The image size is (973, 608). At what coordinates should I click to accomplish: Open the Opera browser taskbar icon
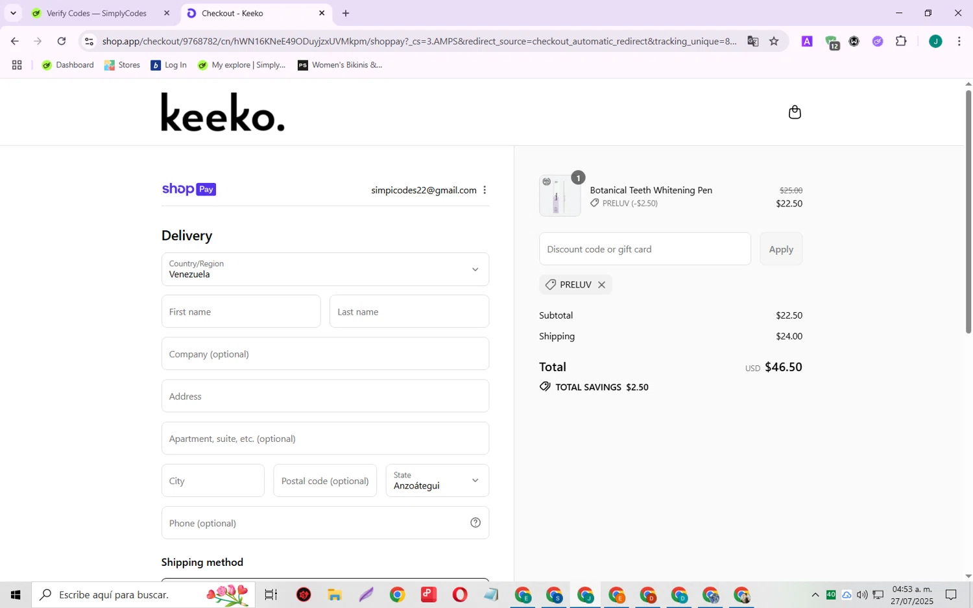[x=460, y=594]
